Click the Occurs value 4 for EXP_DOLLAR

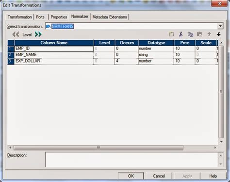[x=126, y=61]
